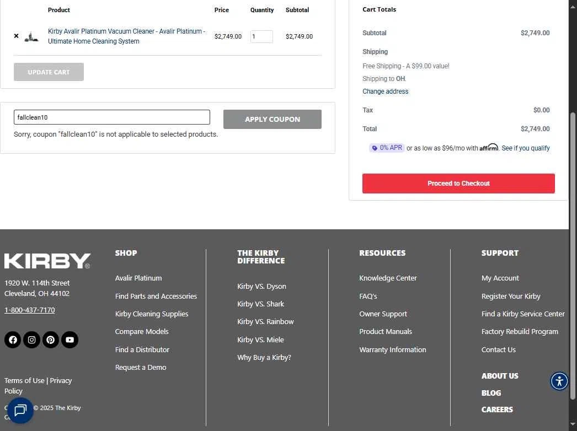This screenshot has width=577, height=431.
Task: Click the Total $2,749.00 amount
Action: pyautogui.click(x=535, y=129)
